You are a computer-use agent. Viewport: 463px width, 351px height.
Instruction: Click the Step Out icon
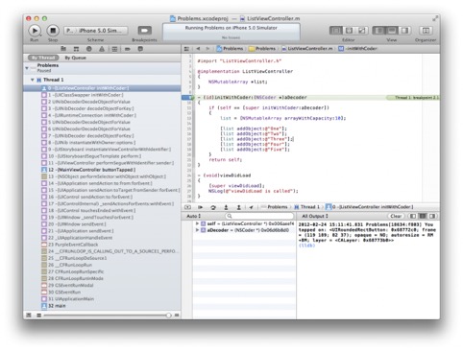[x=239, y=207]
